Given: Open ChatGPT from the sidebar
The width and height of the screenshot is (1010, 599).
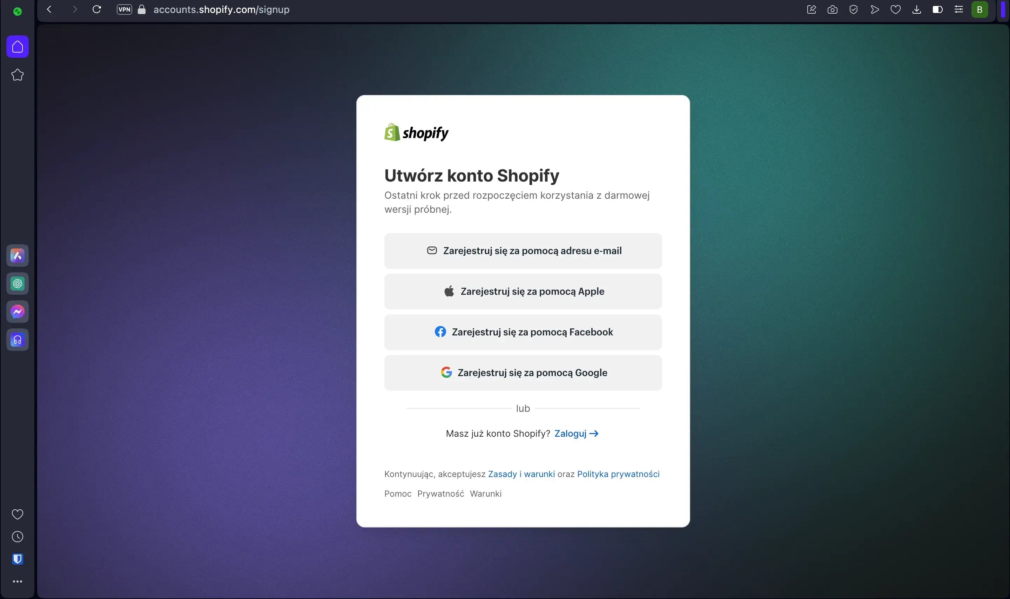Looking at the screenshot, I should [x=18, y=284].
